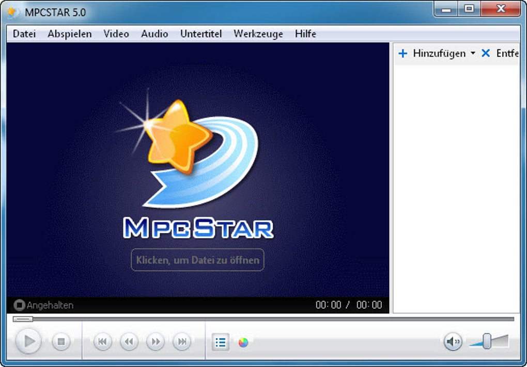Adjust the volume slider handle
The width and height of the screenshot is (527, 367).
(x=487, y=341)
